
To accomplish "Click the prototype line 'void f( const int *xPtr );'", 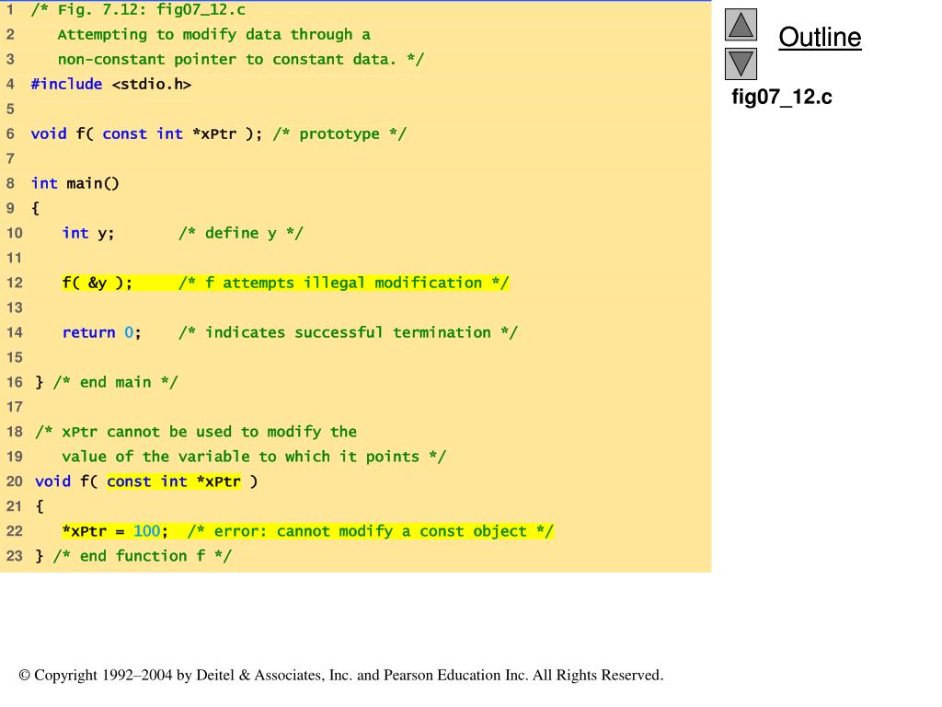I will click(146, 133).
